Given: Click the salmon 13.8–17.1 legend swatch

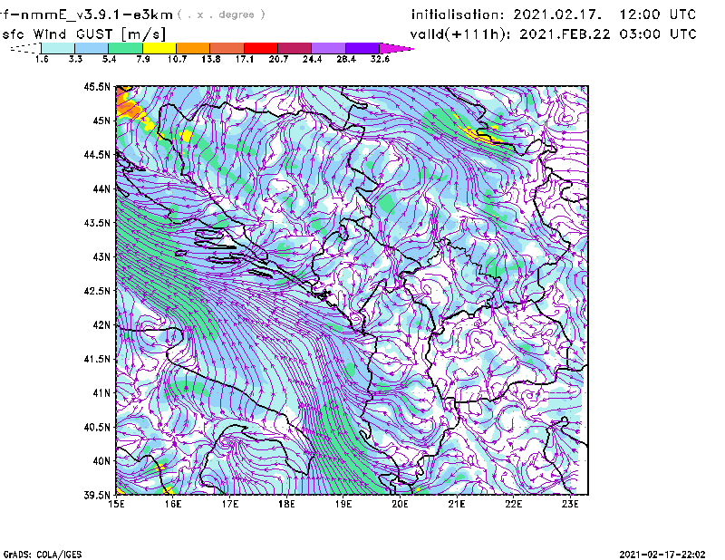Looking at the screenshot, I should click(x=227, y=48).
